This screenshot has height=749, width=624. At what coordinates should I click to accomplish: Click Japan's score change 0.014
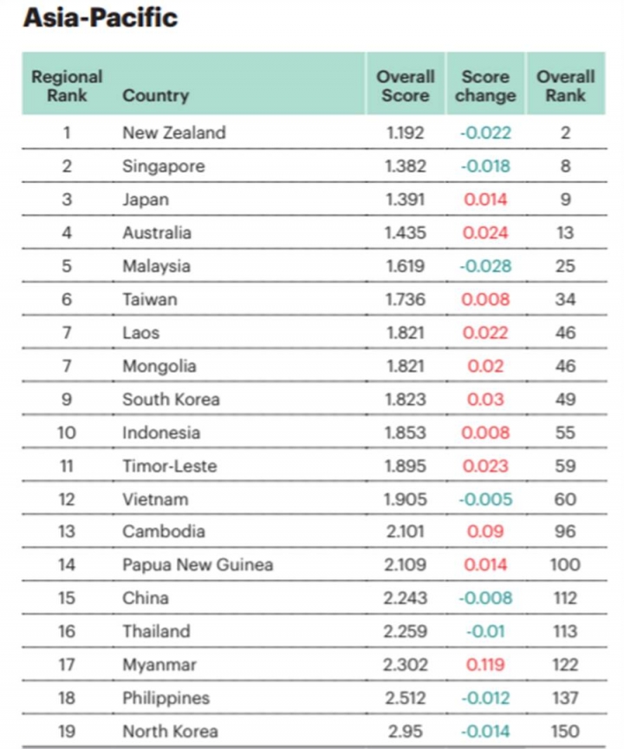tap(485, 199)
